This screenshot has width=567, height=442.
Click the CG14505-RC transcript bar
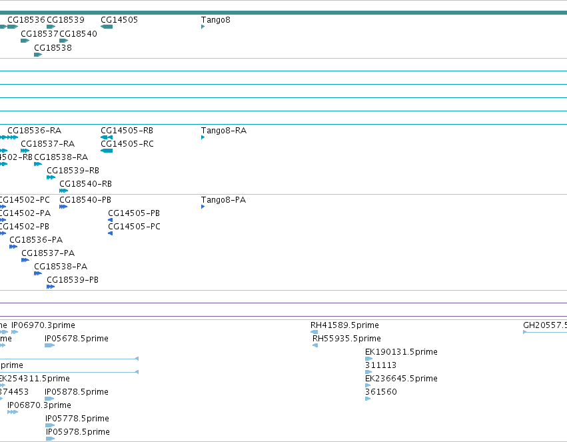point(107,151)
